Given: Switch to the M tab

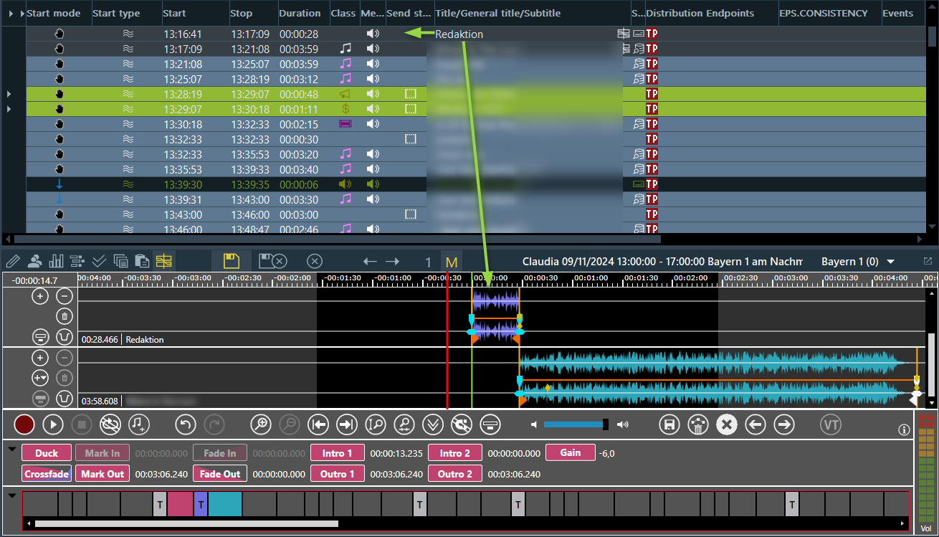Looking at the screenshot, I should pyautogui.click(x=452, y=261).
